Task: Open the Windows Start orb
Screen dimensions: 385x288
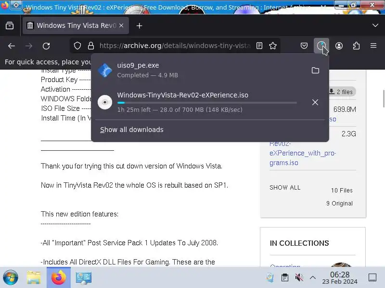Action: [x=11, y=278]
